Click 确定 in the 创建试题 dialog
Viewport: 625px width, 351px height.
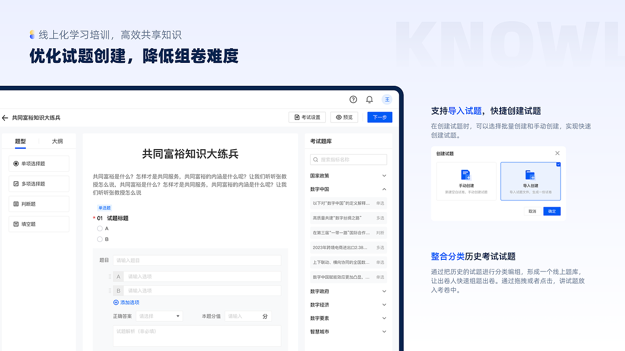[552, 211]
